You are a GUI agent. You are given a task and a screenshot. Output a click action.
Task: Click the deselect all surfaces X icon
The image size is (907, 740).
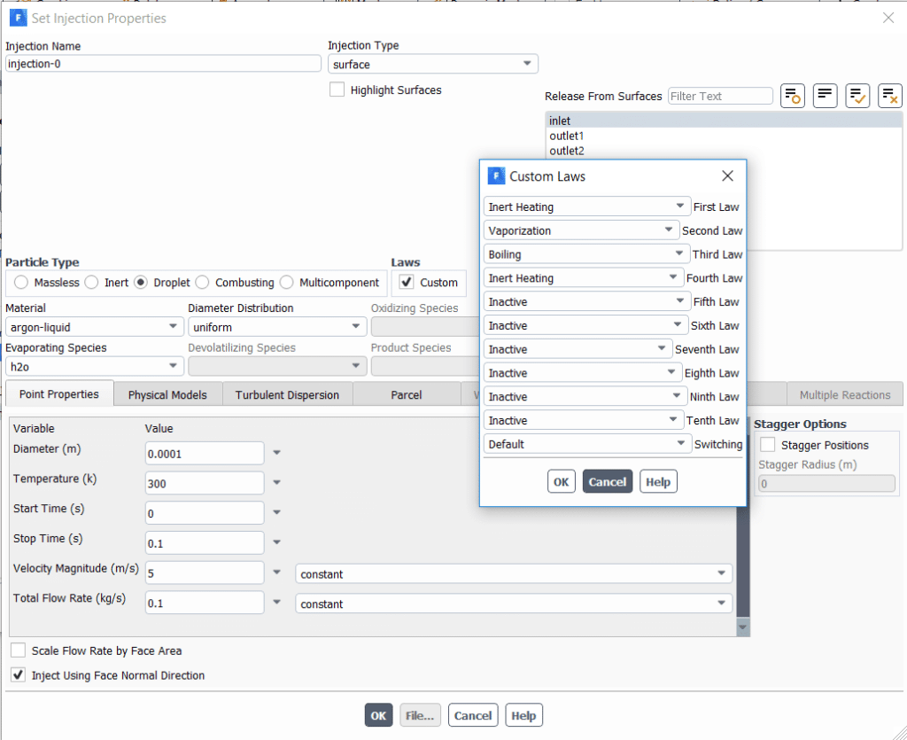[x=889, y=96]
